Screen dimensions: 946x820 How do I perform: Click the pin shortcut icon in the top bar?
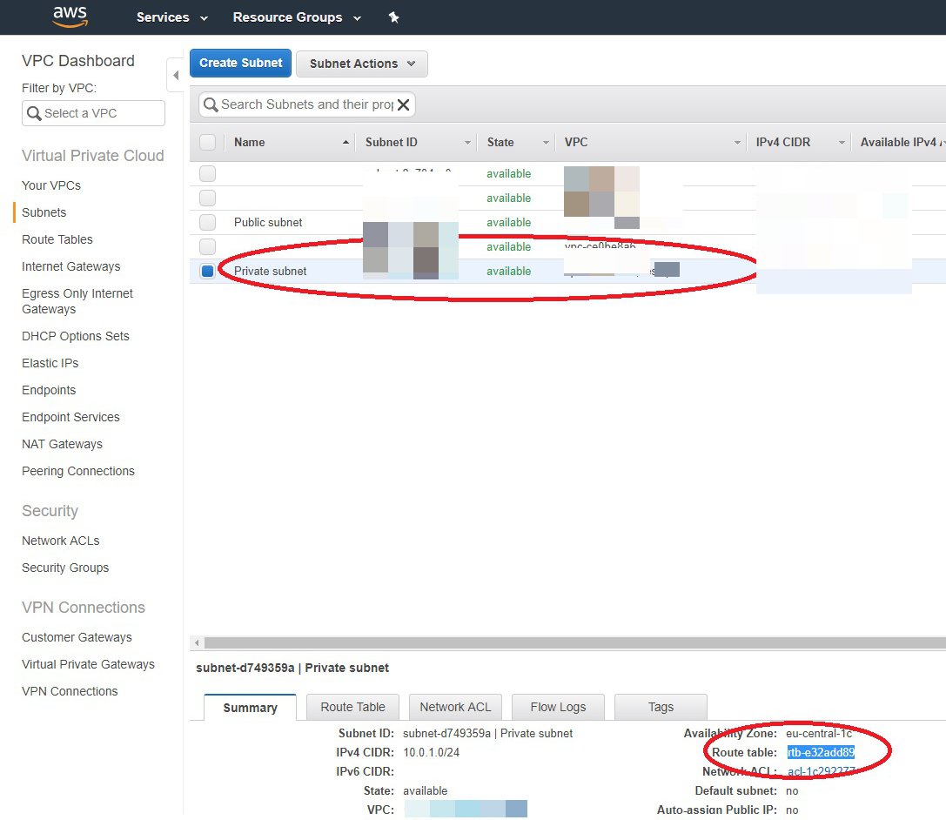click(x=393, y=17)
